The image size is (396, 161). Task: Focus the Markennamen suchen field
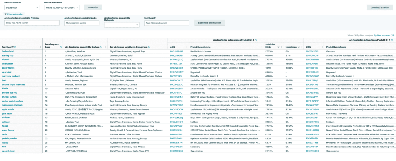coord(82,23)
